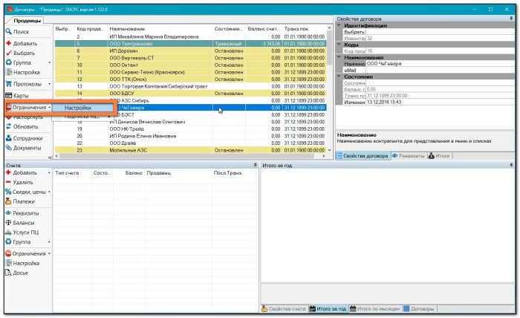Sort by the Код продавца column header

(91, 29)
